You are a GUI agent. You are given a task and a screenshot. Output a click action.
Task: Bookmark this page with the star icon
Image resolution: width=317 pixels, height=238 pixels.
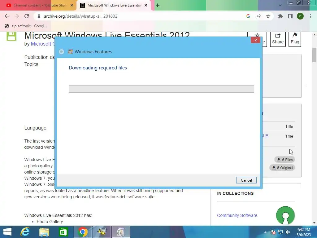click(x=268, y=16)
